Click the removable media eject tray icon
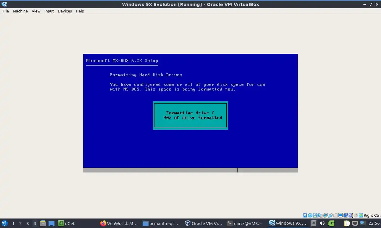This screenshot has width=381, height=228. [313, 223]
